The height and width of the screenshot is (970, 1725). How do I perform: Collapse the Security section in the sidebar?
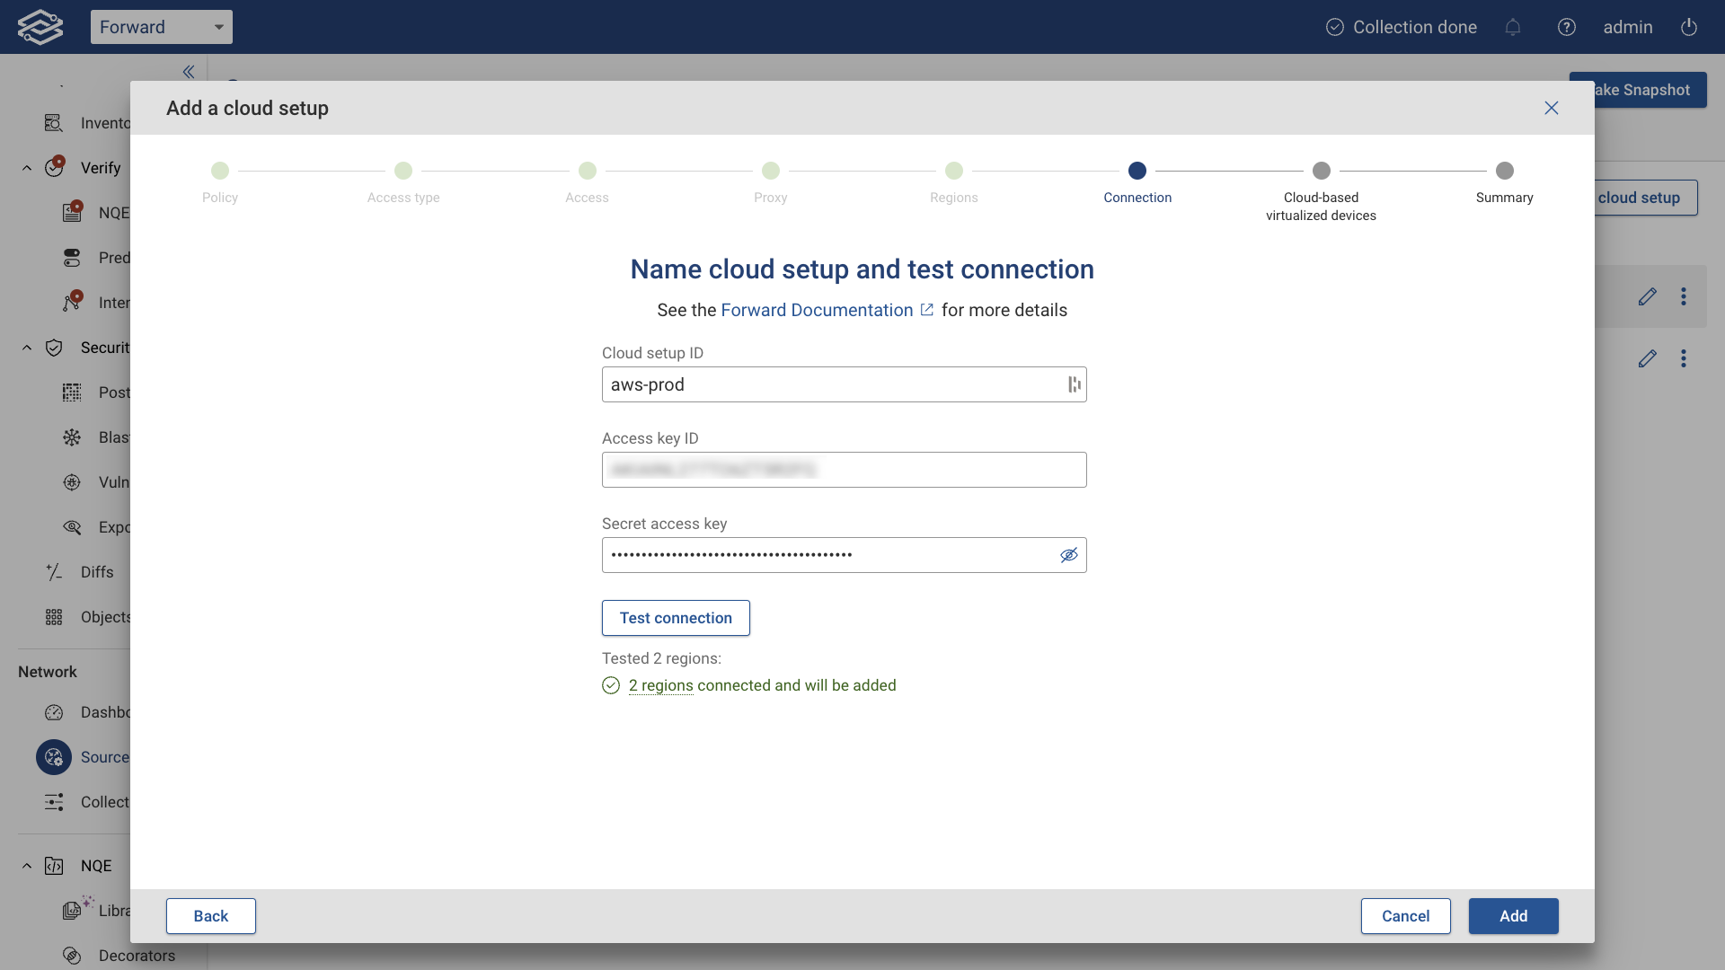[26, 348]
